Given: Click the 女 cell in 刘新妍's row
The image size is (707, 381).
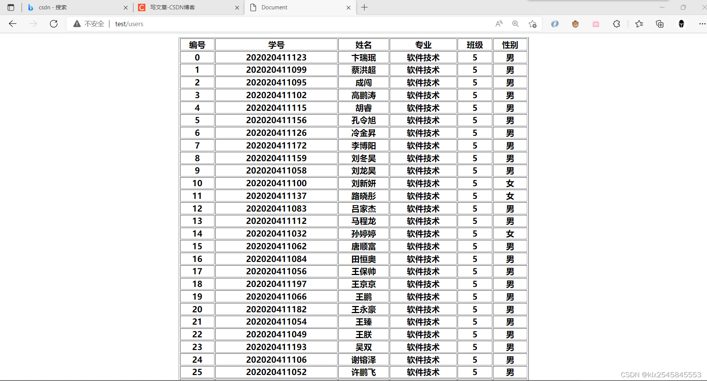Looking at the screenshot, I should click(510, 183).
